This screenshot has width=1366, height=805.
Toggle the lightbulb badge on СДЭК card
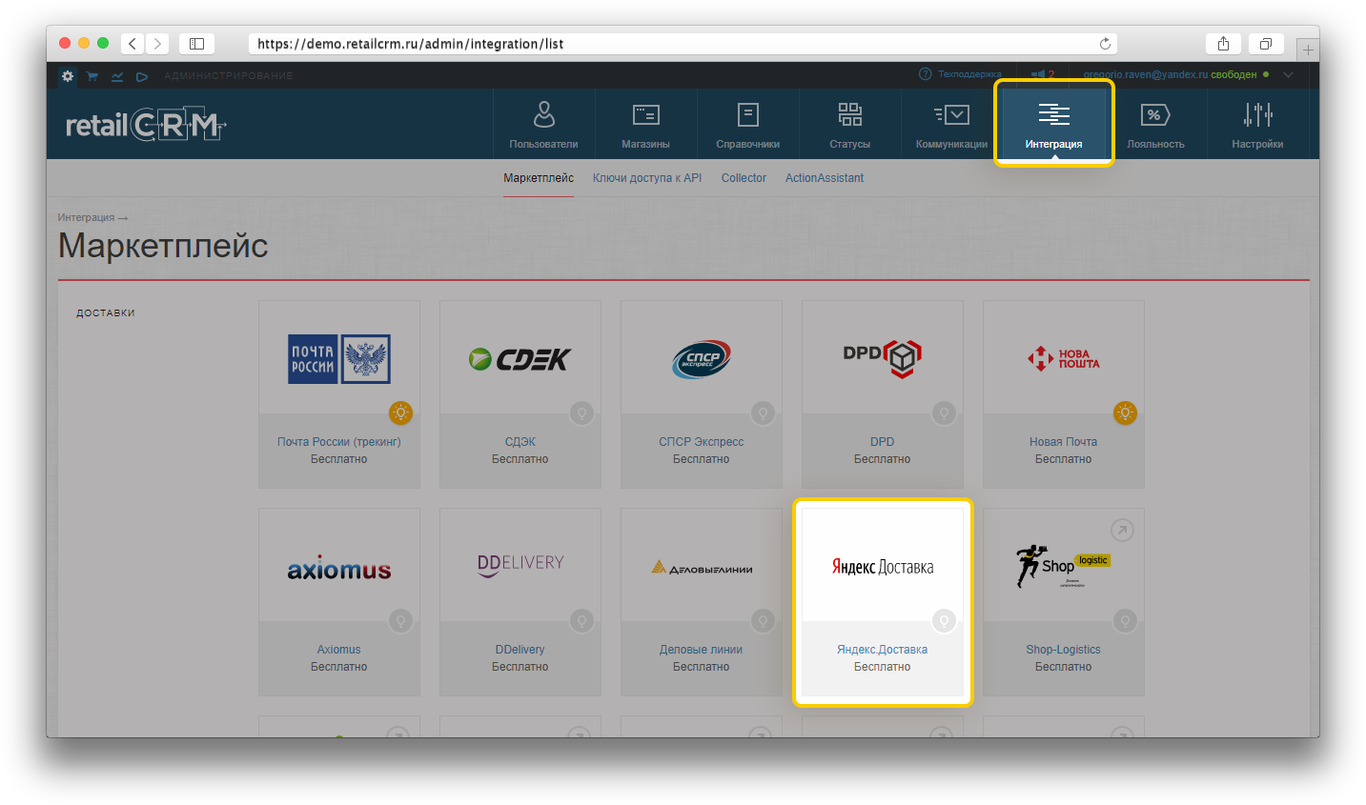tap(581, 413)
